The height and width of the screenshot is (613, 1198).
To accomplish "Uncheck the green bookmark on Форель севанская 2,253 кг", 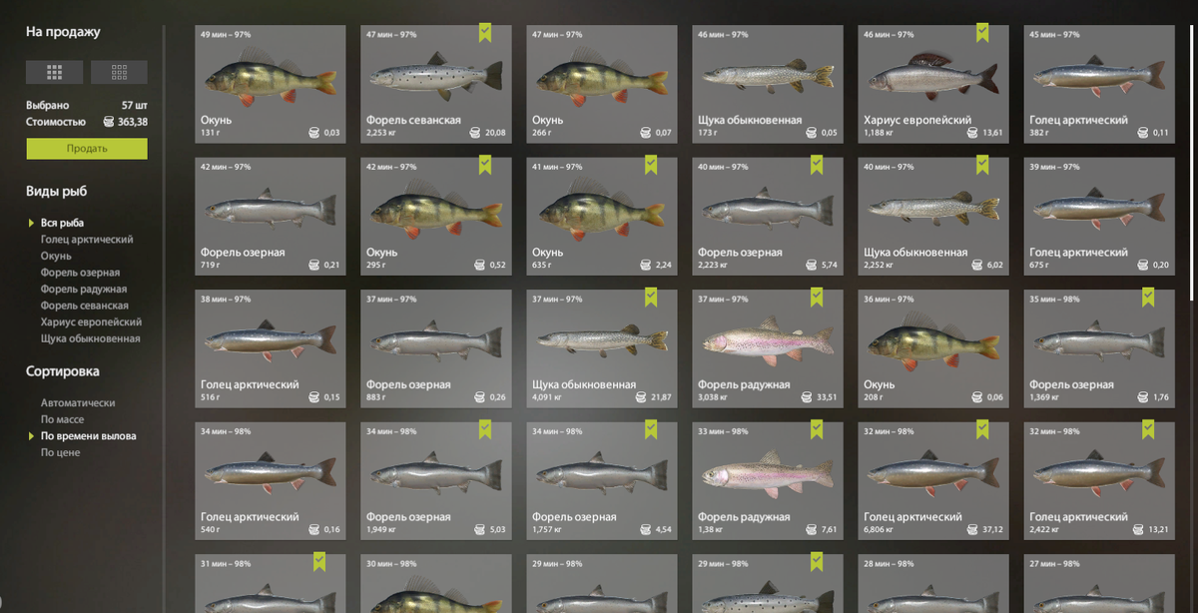I will [x=485, y=33].
